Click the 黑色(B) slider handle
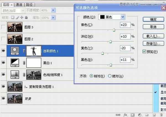This screenshot has width=166, height=117. (x=111, y=65)
